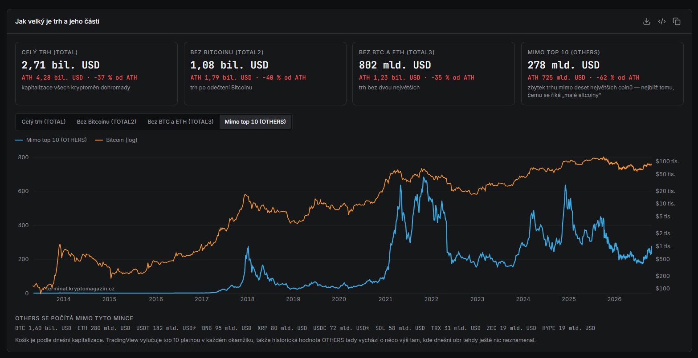Click BNB 95 mld. USD entry
Screen dimensions: 698x358
coord(227,328)
